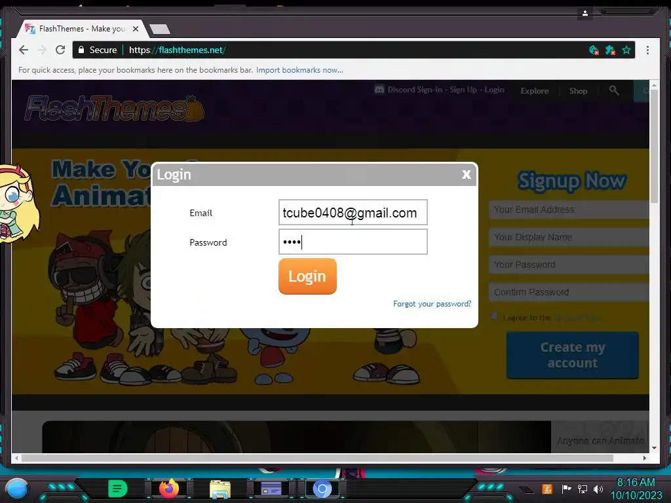This screenshot has width=671, height=503.
Task: Click the orange Login button
Action: (307, 276)
